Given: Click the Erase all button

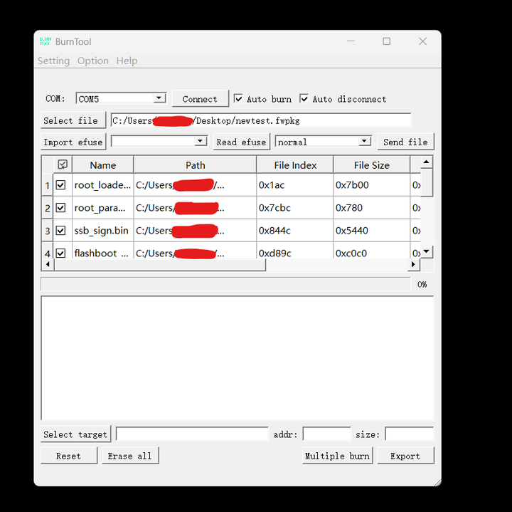Looking at the screenshot, I should click(x=130, y=456).
